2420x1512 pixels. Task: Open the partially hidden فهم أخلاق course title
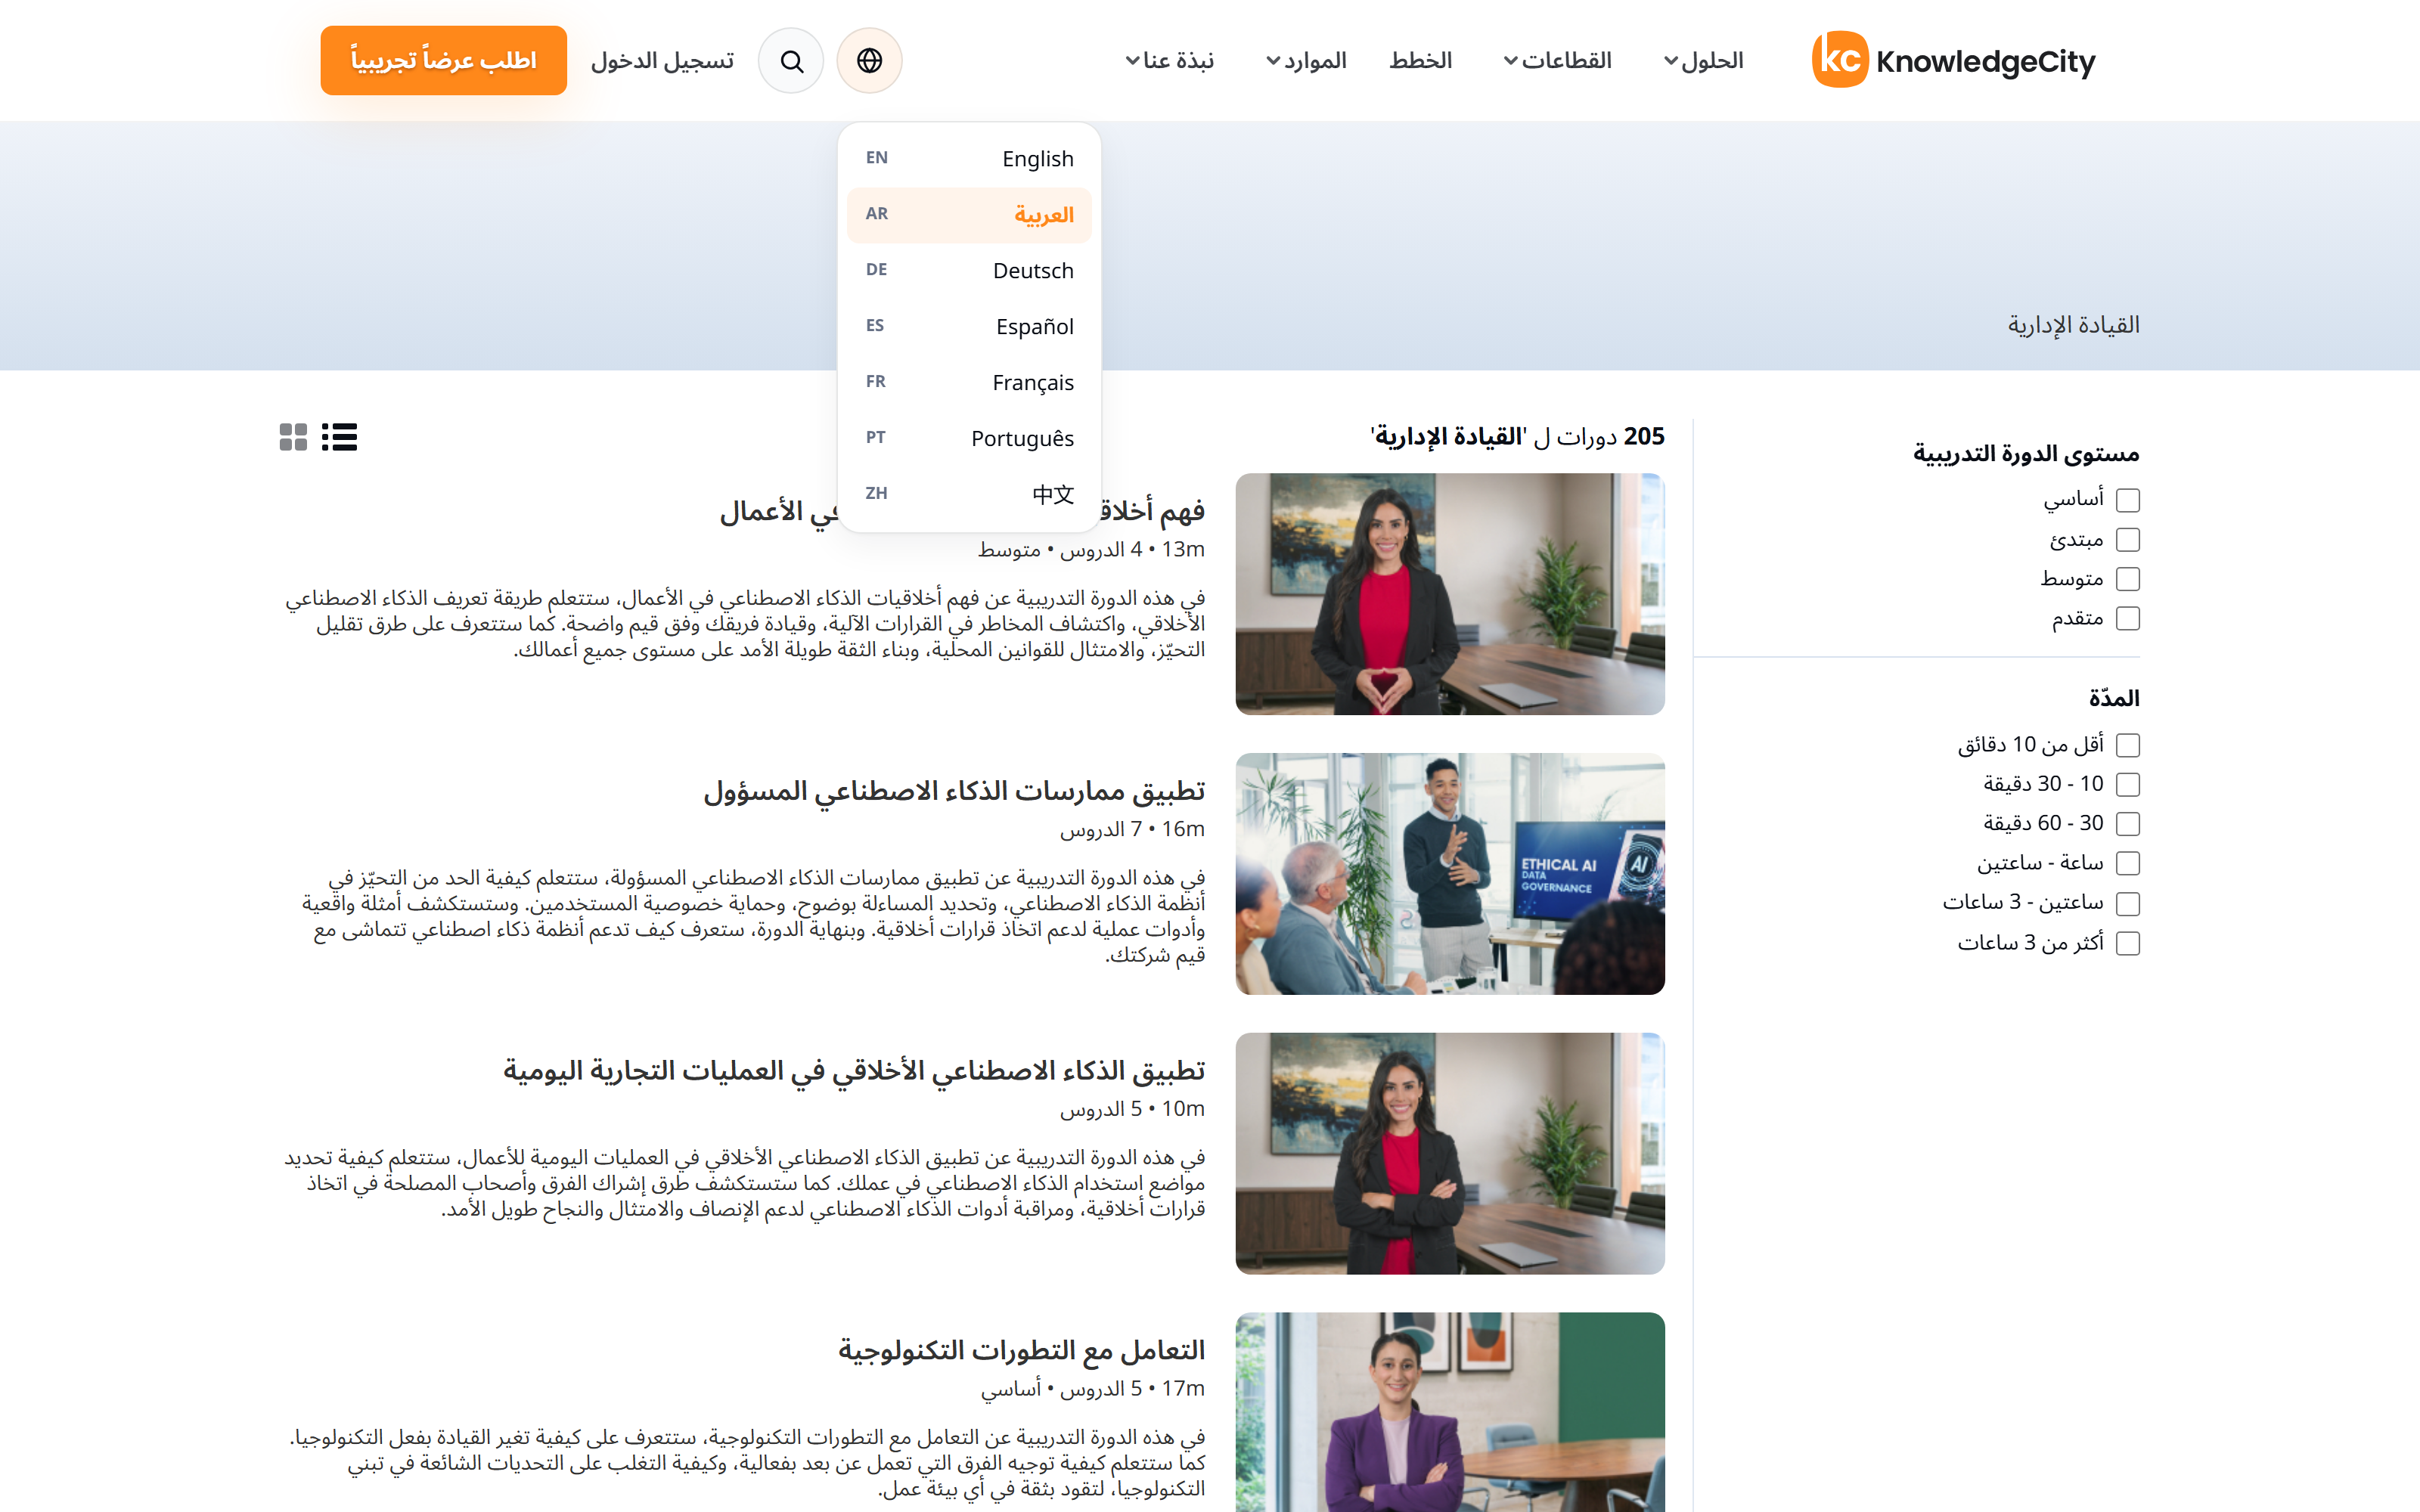pyautogui.click(x=1153, y=511)
